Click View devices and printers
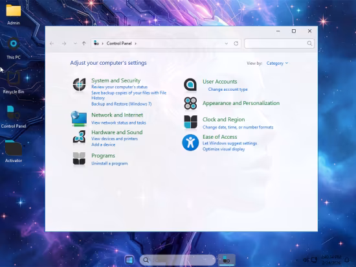Viewport: 356px width, 267px height. click(x=115, y=139)
